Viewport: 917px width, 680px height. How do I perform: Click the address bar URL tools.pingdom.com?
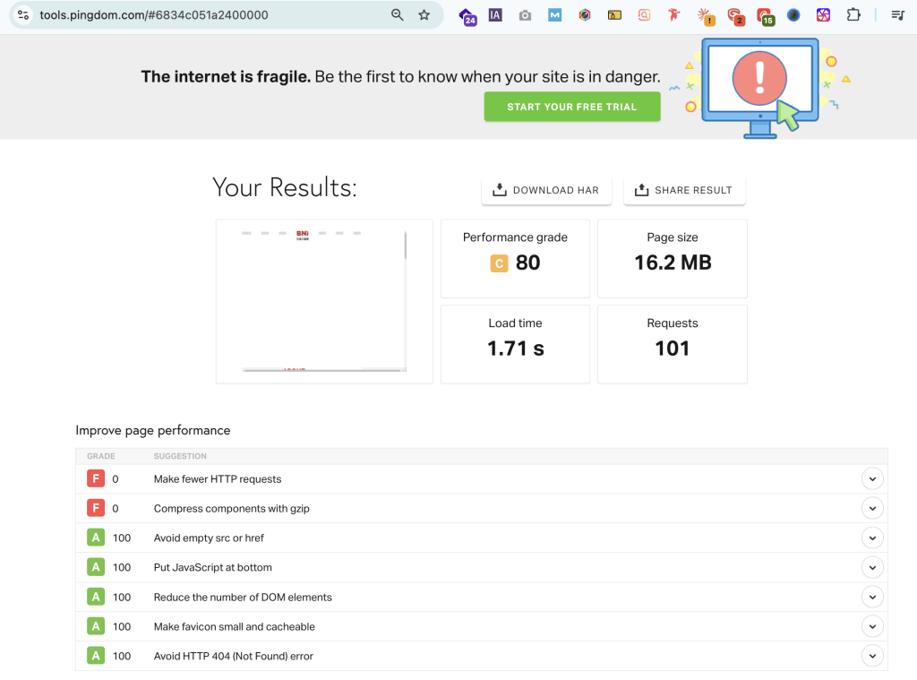tap(154, 15)
